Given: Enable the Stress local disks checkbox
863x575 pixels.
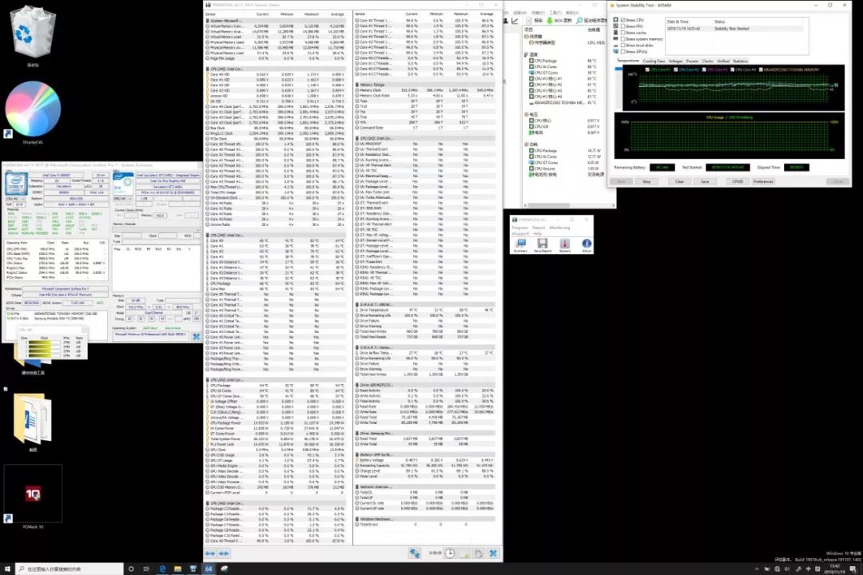Looking at the screenshot, I should pyautogui.click(x=622, y=45).
